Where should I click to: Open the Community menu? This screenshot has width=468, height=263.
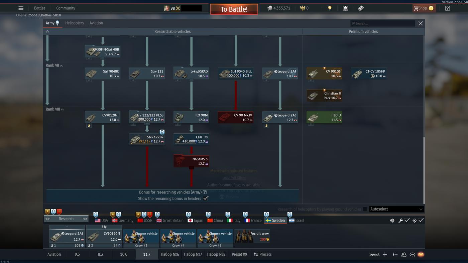66,8
